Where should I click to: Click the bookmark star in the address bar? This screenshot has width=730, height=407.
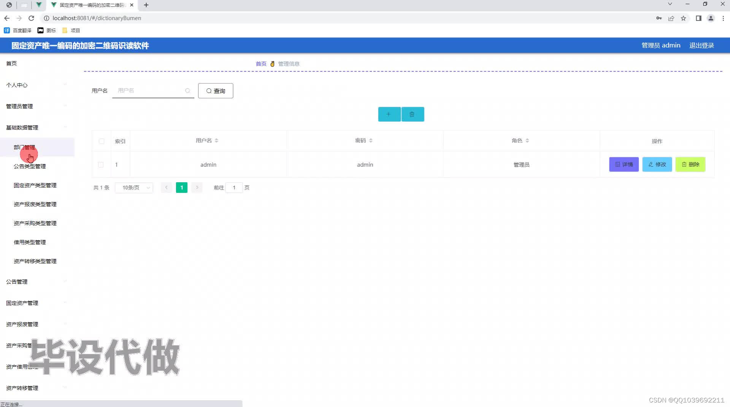pos(684,18)
